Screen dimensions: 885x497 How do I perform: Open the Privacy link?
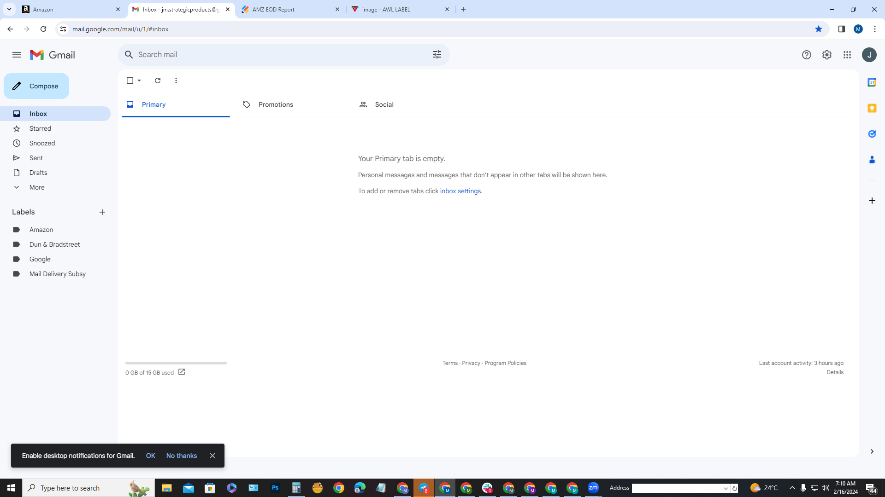tap(471, 363)
